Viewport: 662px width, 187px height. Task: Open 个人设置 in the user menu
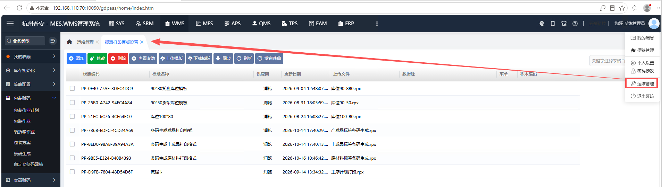pyautogui.click(x=642, y=63)
